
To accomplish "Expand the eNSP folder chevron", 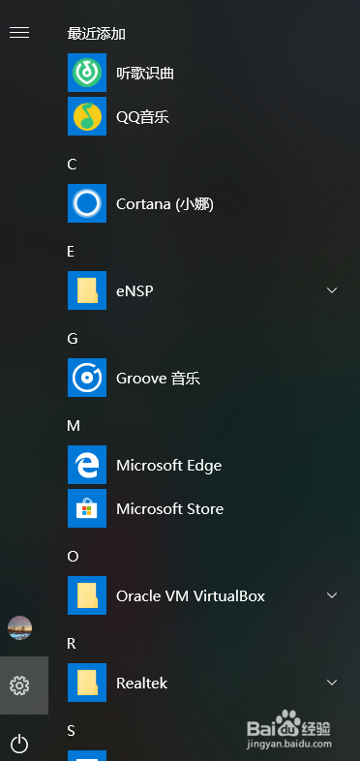I will (x=332, y=290).
